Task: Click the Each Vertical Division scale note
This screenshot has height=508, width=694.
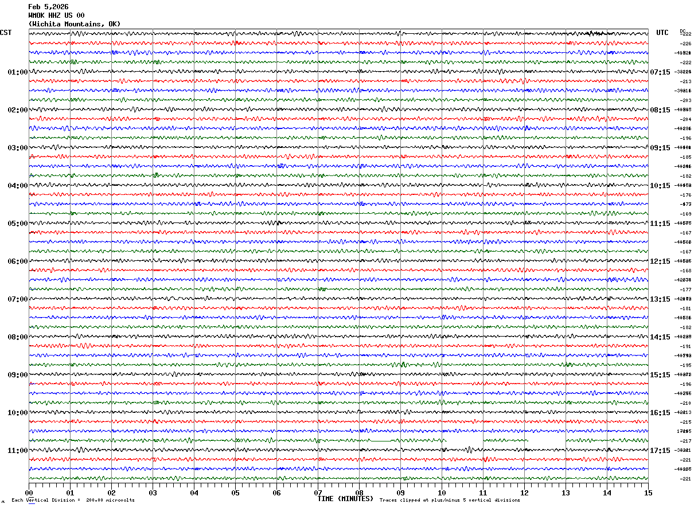Action: [73, 501]
